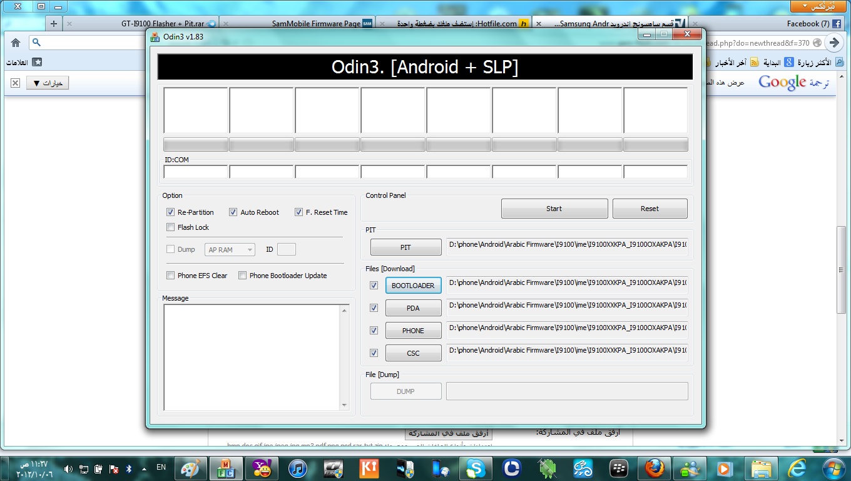851x481 pixels.
Task: Show hidden system tray icons
Action: (x=144, y=468)
